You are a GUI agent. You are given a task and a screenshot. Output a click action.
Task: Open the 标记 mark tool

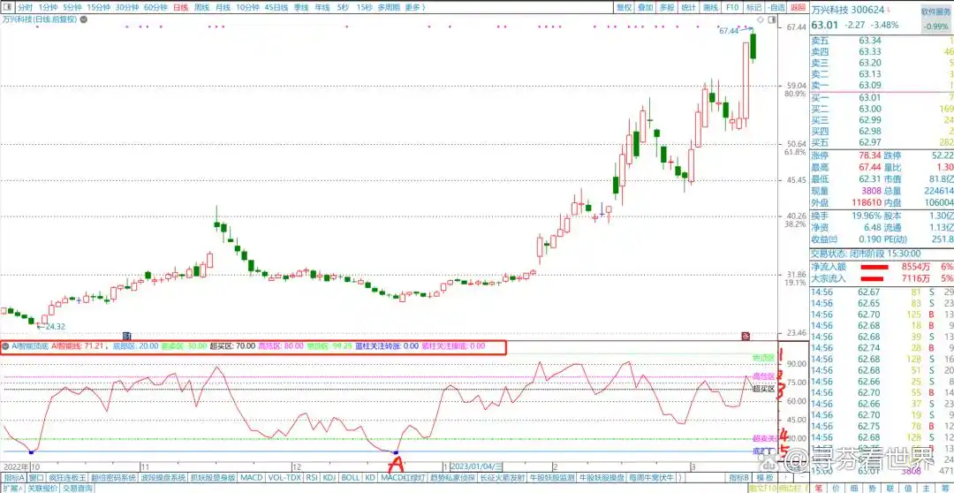coord(753,7)
